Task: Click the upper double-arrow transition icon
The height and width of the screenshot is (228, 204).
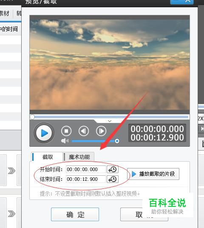Action: click(x=11, y=171)
